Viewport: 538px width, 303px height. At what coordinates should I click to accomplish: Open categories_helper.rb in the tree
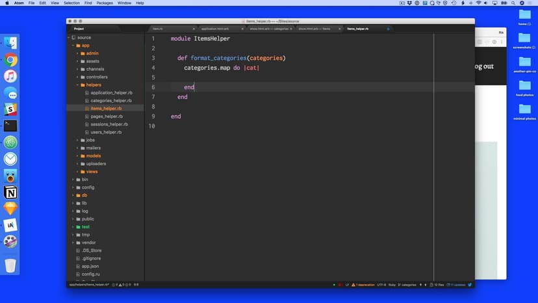(x=110, y=101)
